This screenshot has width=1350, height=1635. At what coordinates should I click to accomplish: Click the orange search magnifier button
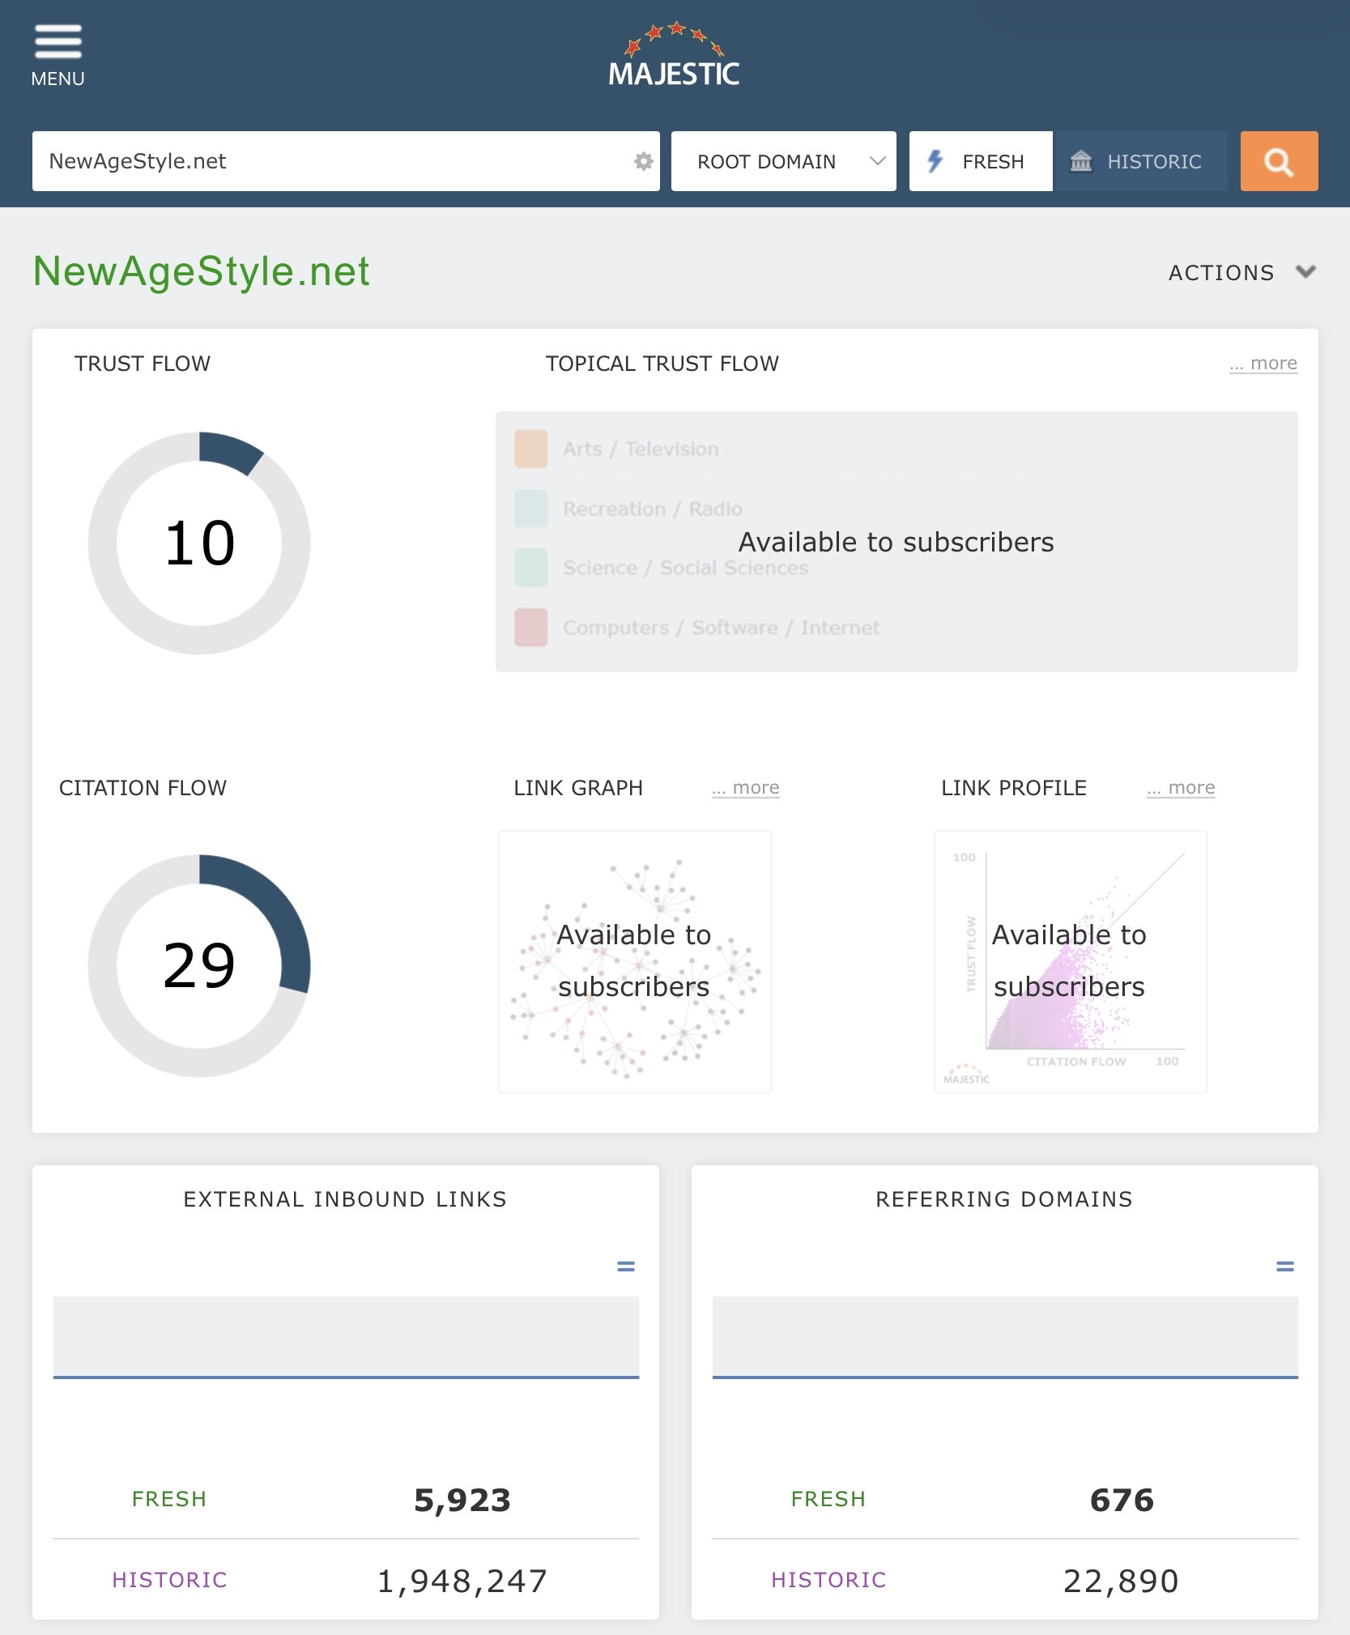click(x=1279, y=161)
